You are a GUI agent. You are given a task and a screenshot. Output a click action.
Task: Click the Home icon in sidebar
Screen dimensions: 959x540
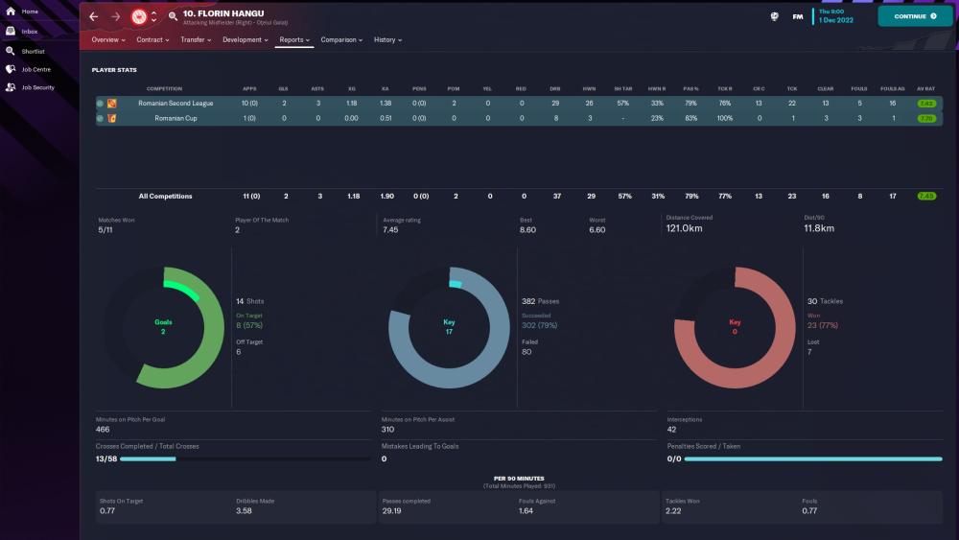point(11,12)
